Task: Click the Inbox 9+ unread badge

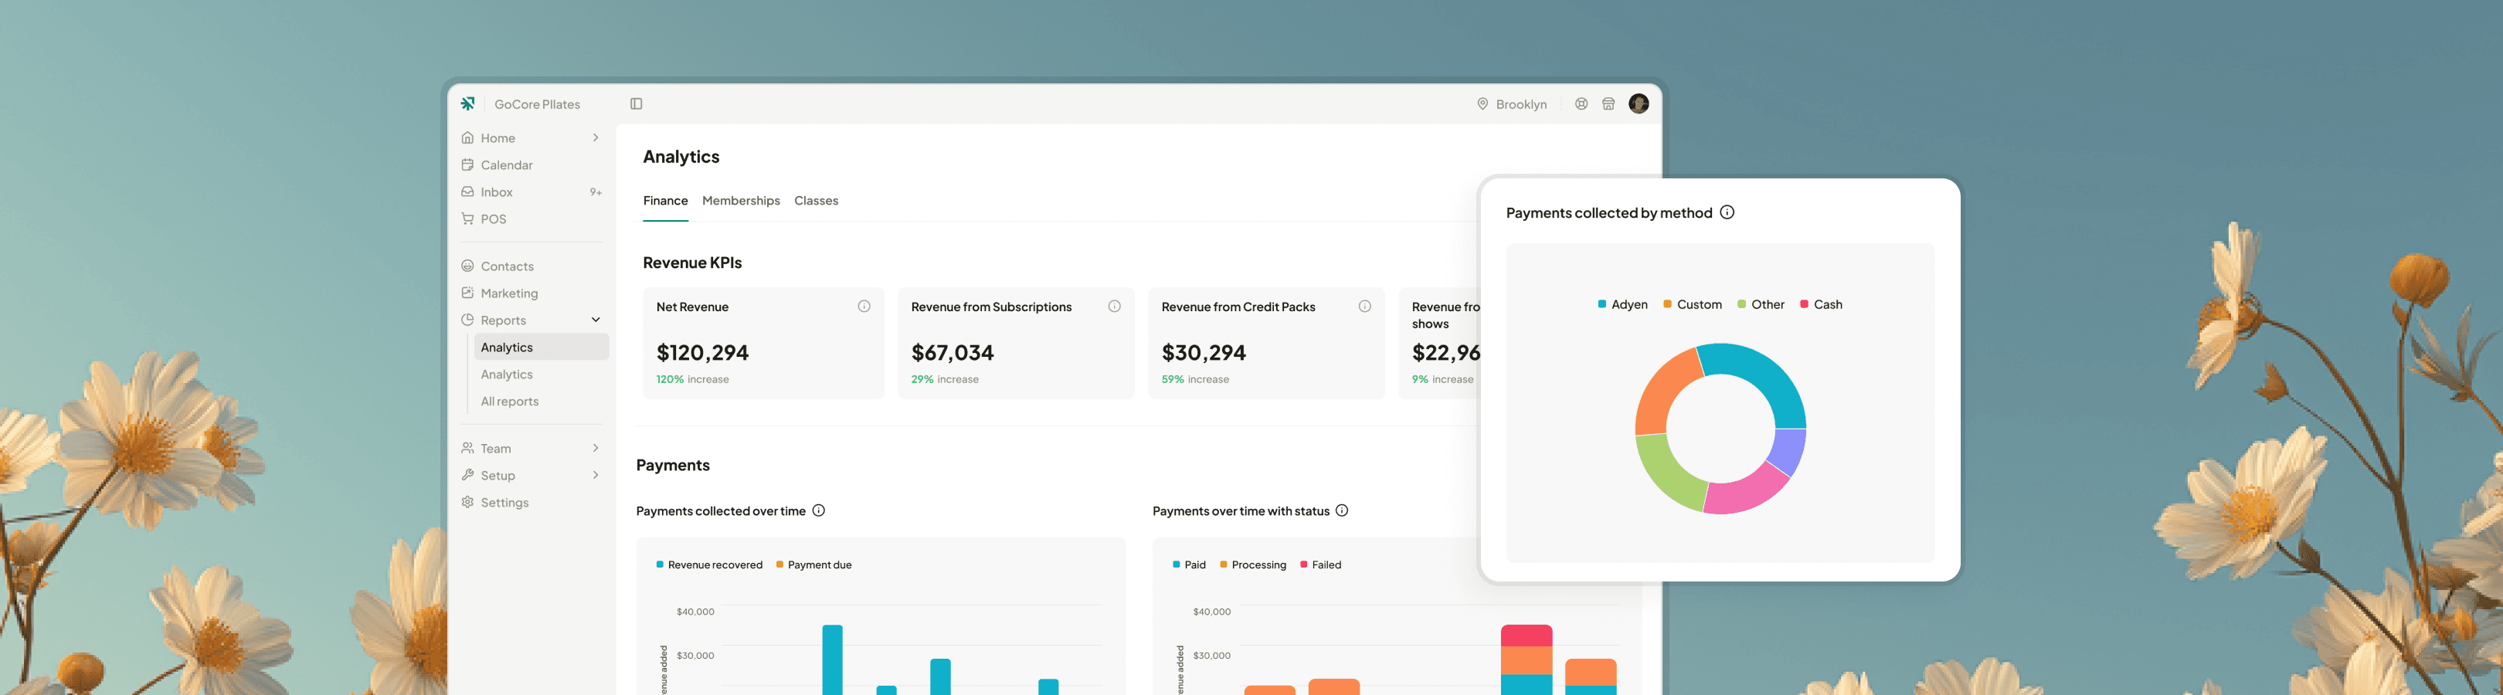Action: (x=596, y=192)
